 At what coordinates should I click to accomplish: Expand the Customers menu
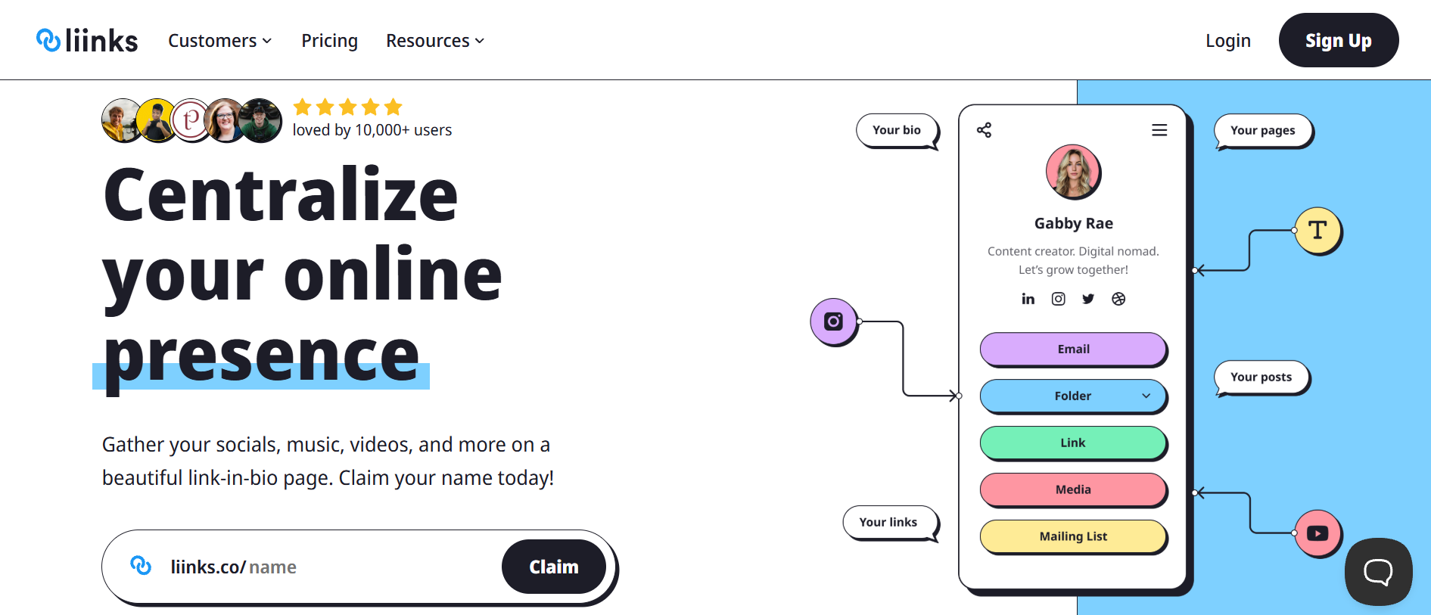pyautogui.click(x=219, y=41)
